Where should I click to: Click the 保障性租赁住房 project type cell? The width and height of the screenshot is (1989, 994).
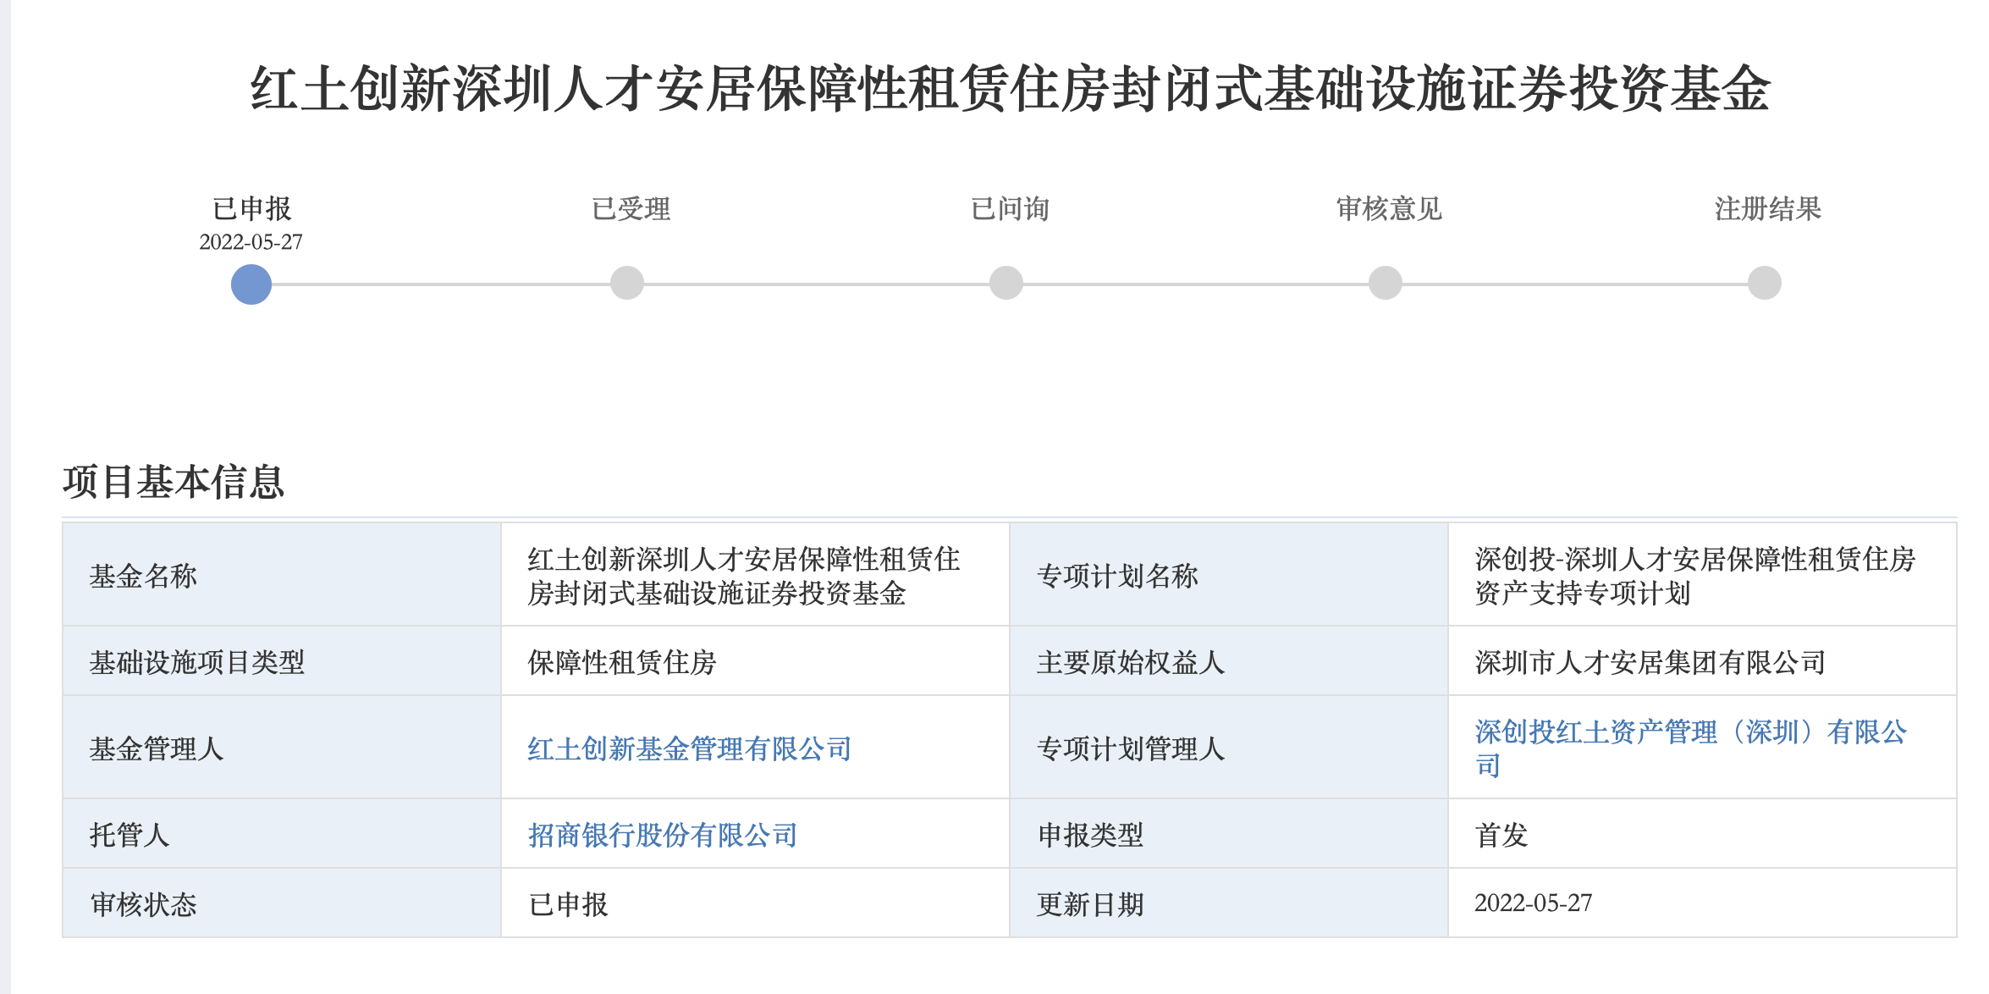[621, 662]
